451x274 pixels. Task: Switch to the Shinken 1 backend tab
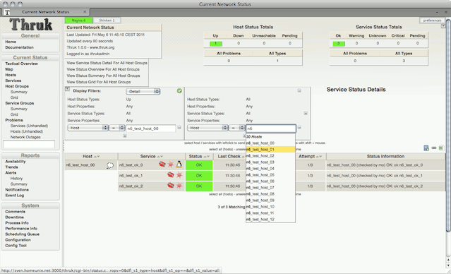click(x=107, y=20)
